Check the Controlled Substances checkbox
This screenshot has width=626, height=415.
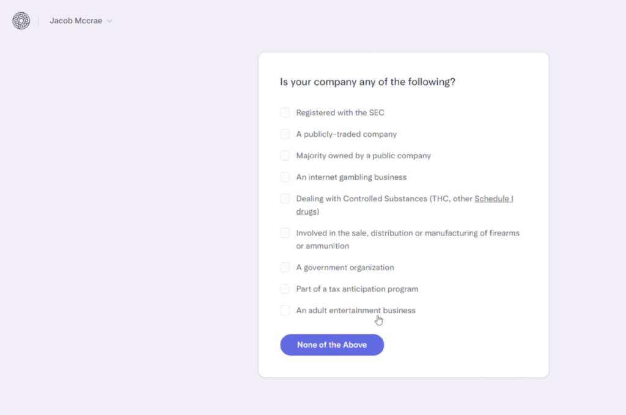coord(285,199)
